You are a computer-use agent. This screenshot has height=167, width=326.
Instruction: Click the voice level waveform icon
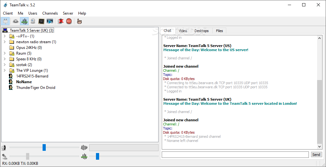[84, 148]
